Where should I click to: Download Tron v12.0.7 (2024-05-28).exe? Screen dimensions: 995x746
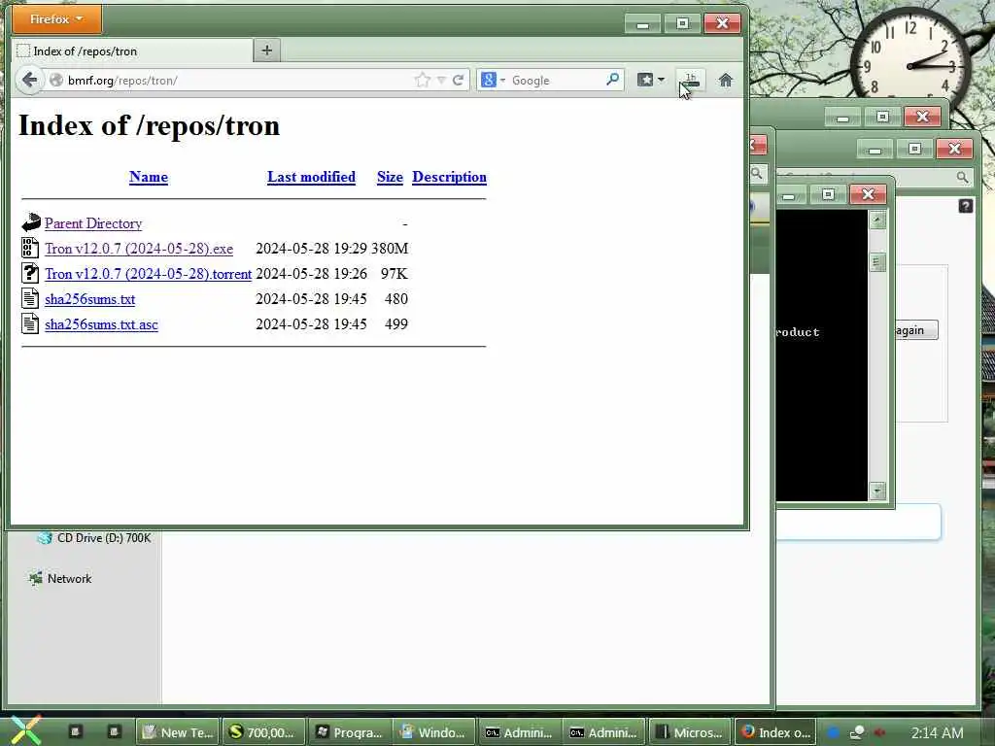pyautogui.click(x=139, y=249)
